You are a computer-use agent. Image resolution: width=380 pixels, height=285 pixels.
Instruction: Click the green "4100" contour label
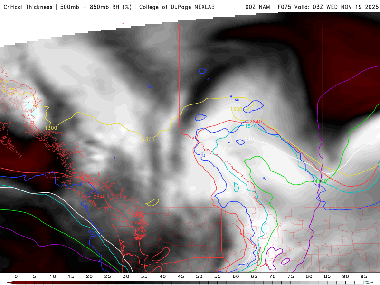320,181
